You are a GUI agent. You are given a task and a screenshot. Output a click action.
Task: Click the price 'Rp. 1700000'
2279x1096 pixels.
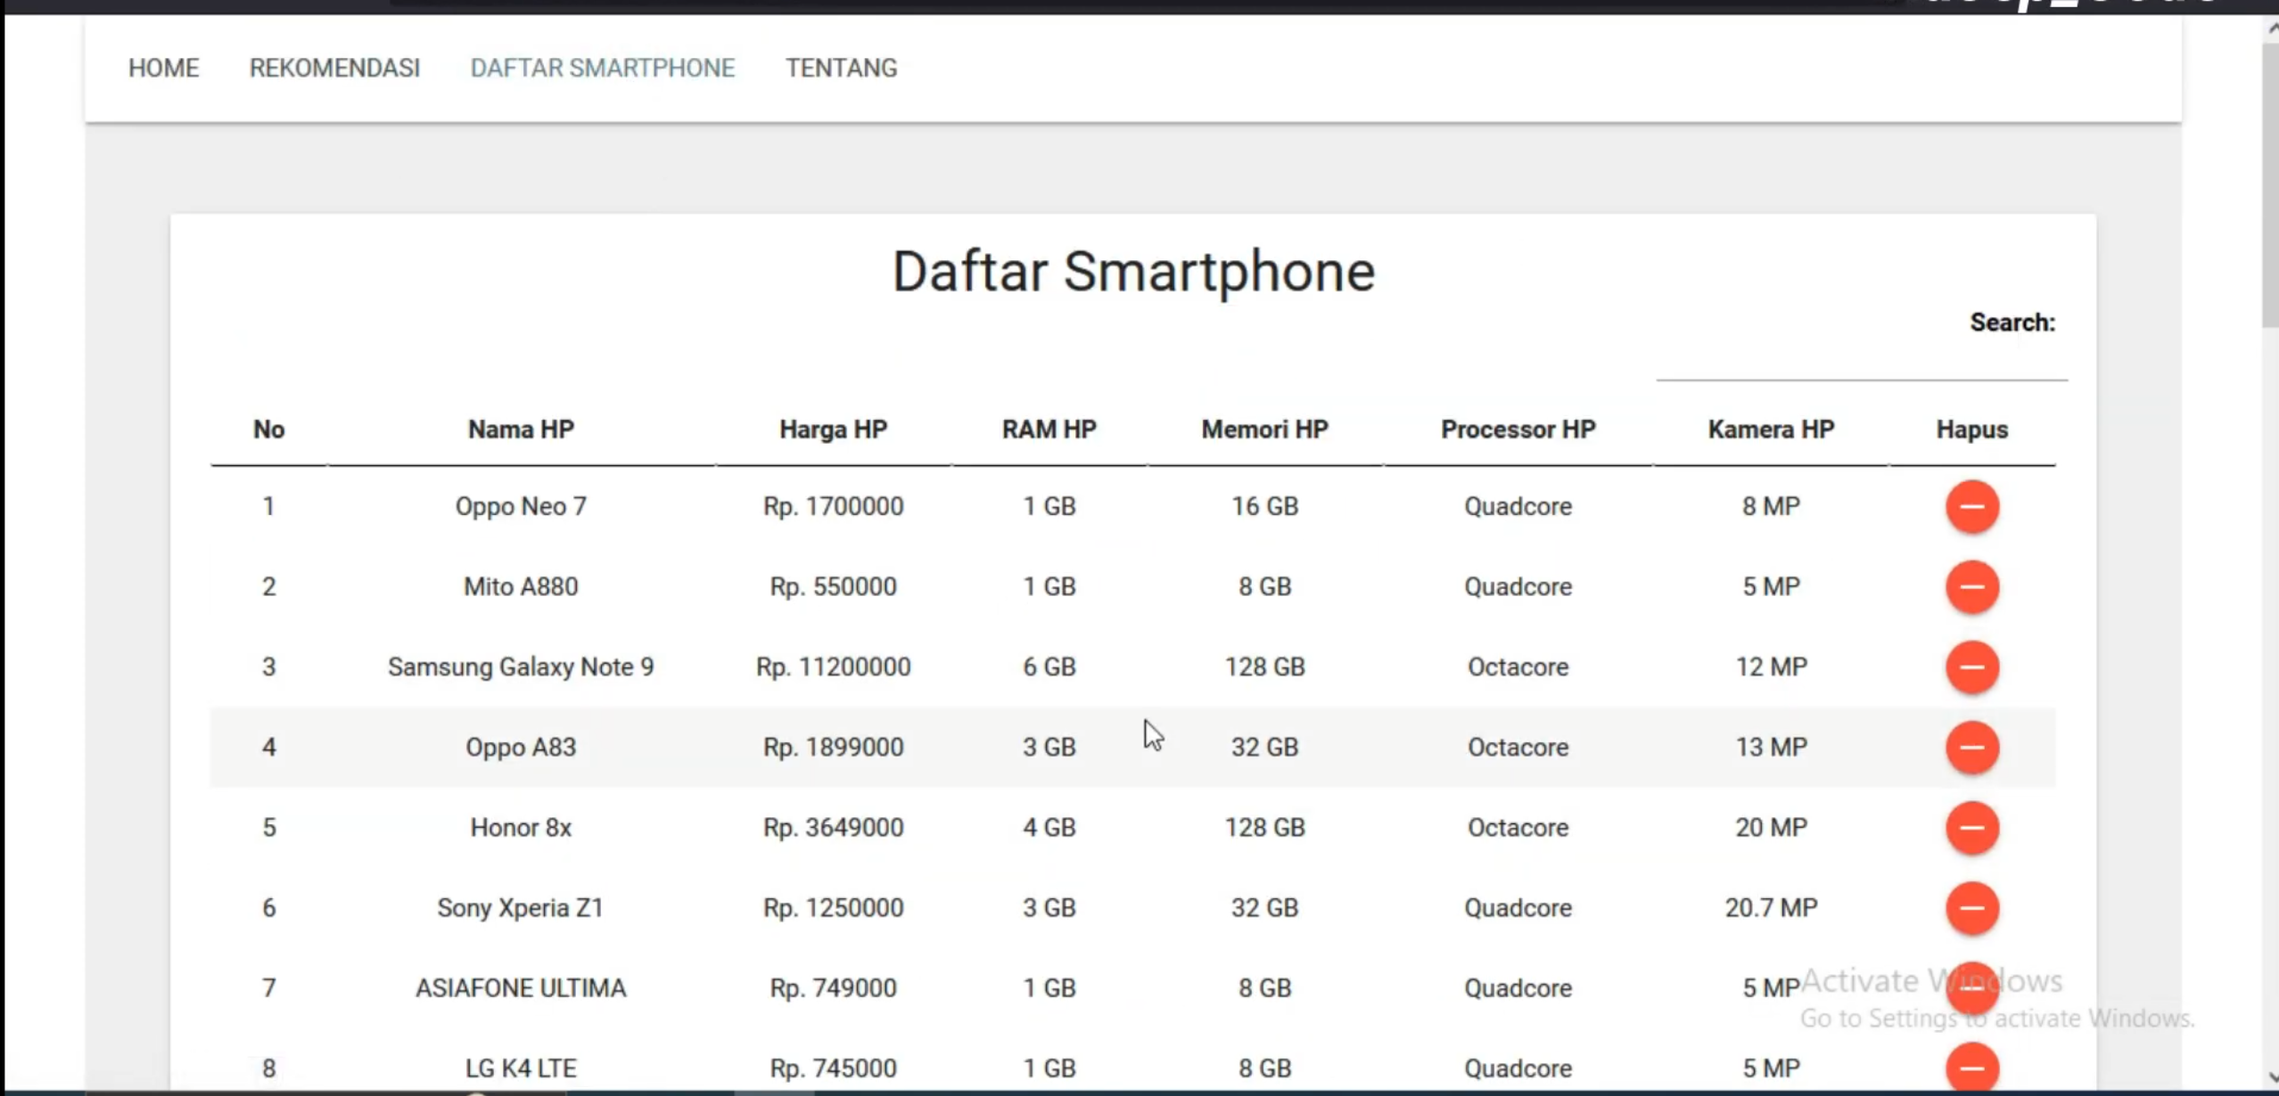833,506
